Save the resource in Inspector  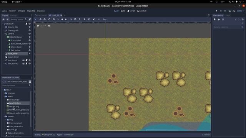pyautogui.click(x=223, y=20)
